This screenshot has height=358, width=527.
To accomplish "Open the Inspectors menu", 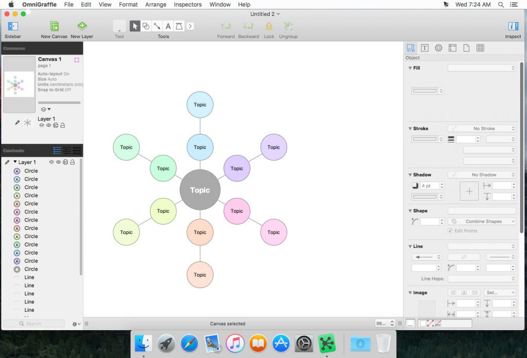I will coord(187,4).
